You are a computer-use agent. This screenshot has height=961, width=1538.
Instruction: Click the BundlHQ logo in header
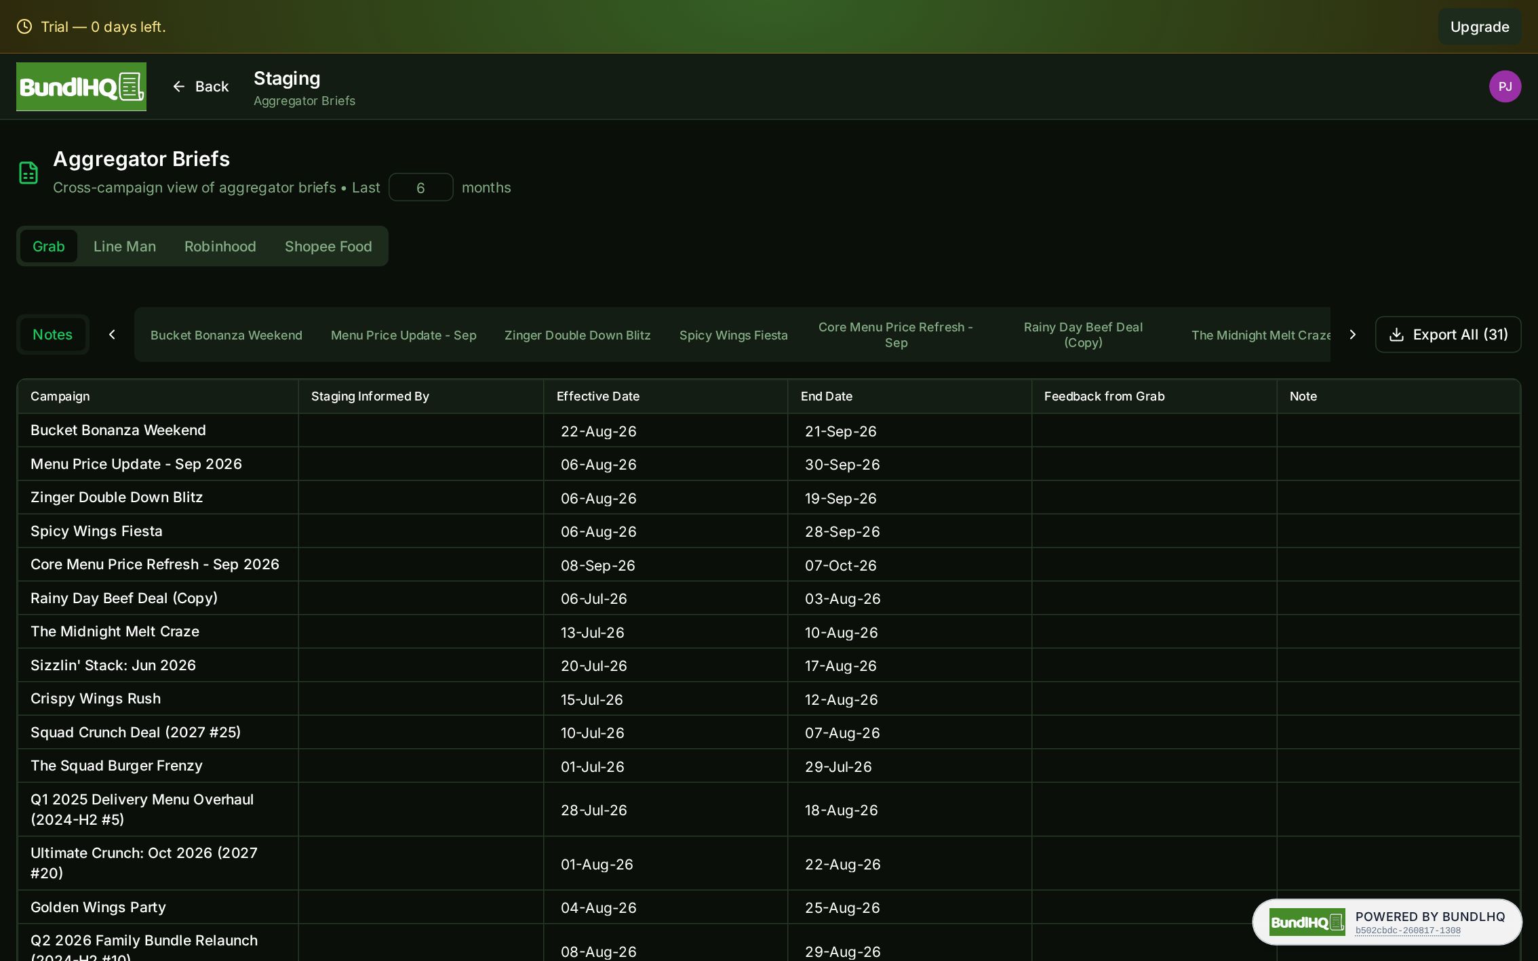click(81, 87)
